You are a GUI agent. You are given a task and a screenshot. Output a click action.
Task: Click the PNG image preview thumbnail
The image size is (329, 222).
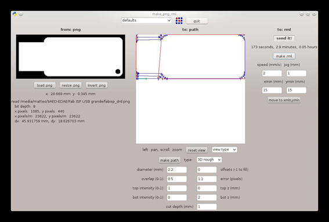[71, 57]
